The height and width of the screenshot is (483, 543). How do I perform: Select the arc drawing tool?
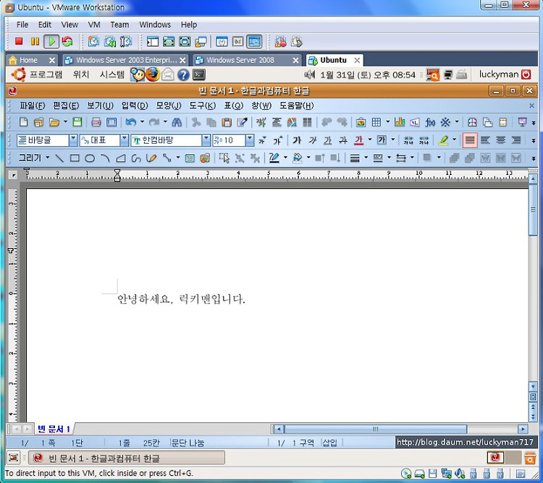(105, 158)
